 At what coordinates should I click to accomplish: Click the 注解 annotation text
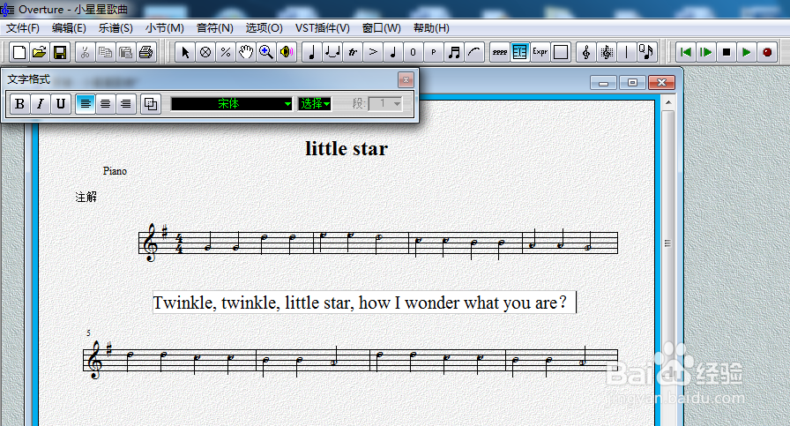click(x=86, y=197)
